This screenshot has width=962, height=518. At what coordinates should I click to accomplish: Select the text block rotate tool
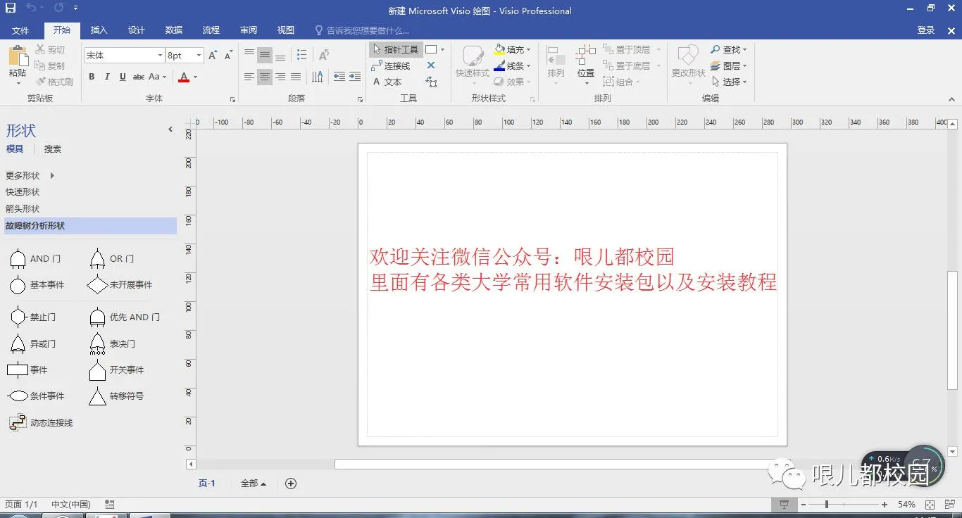tap(432, 82)
